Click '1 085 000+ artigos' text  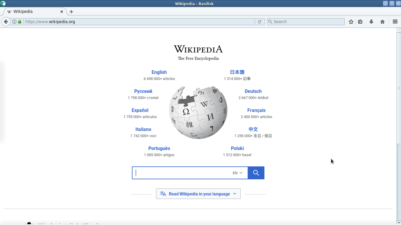(159, 155)
